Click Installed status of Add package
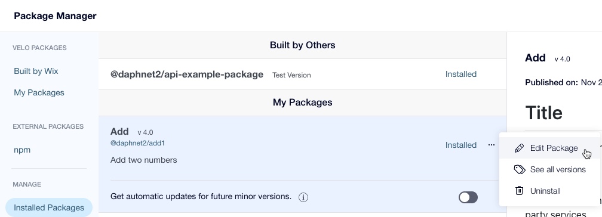602x217 pixels. pos(460,145)
